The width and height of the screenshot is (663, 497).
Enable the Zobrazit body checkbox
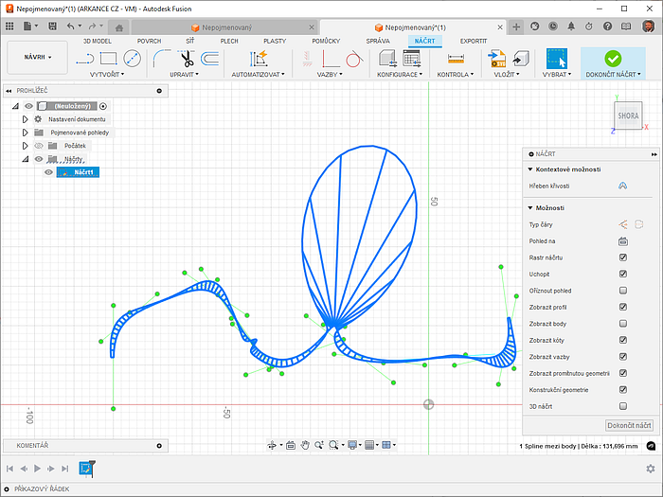pos(622,324)
